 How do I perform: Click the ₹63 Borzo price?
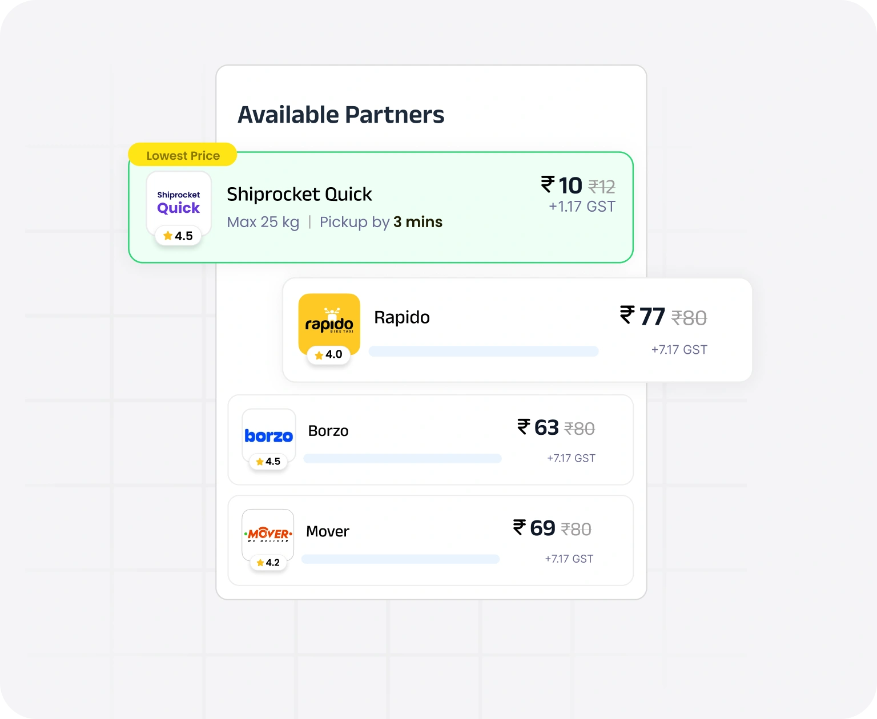(538, 427)
